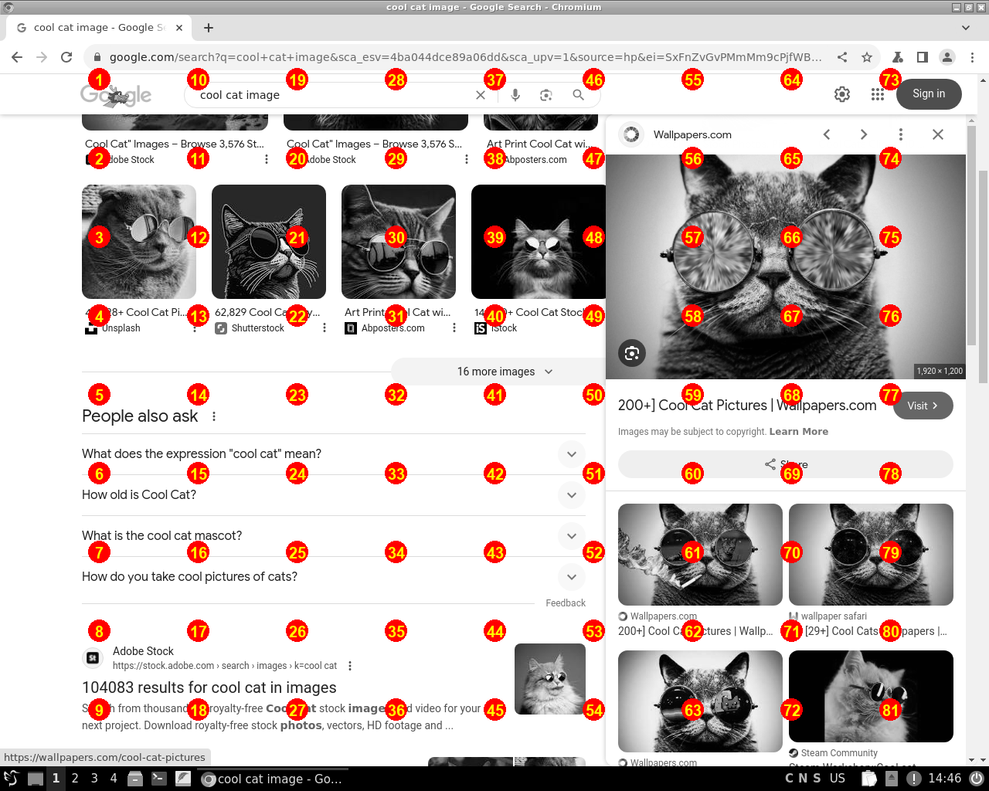Expand 'How do you take cool pictures of cats?'

coord(572,577)
